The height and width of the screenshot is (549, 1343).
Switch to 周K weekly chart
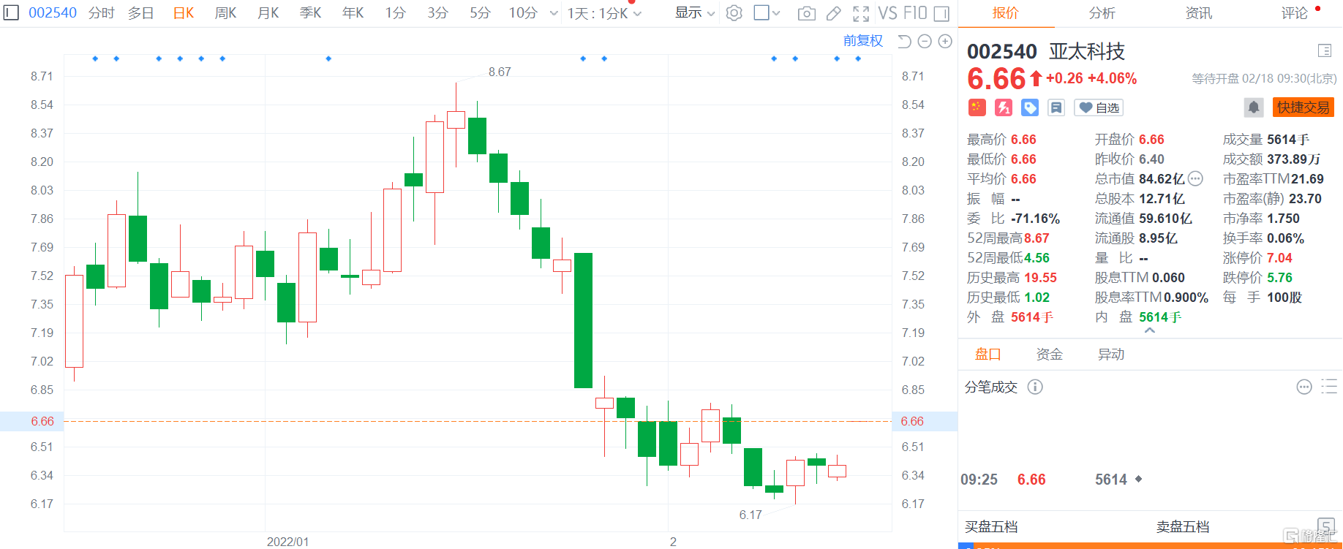[x=225, y=13]
